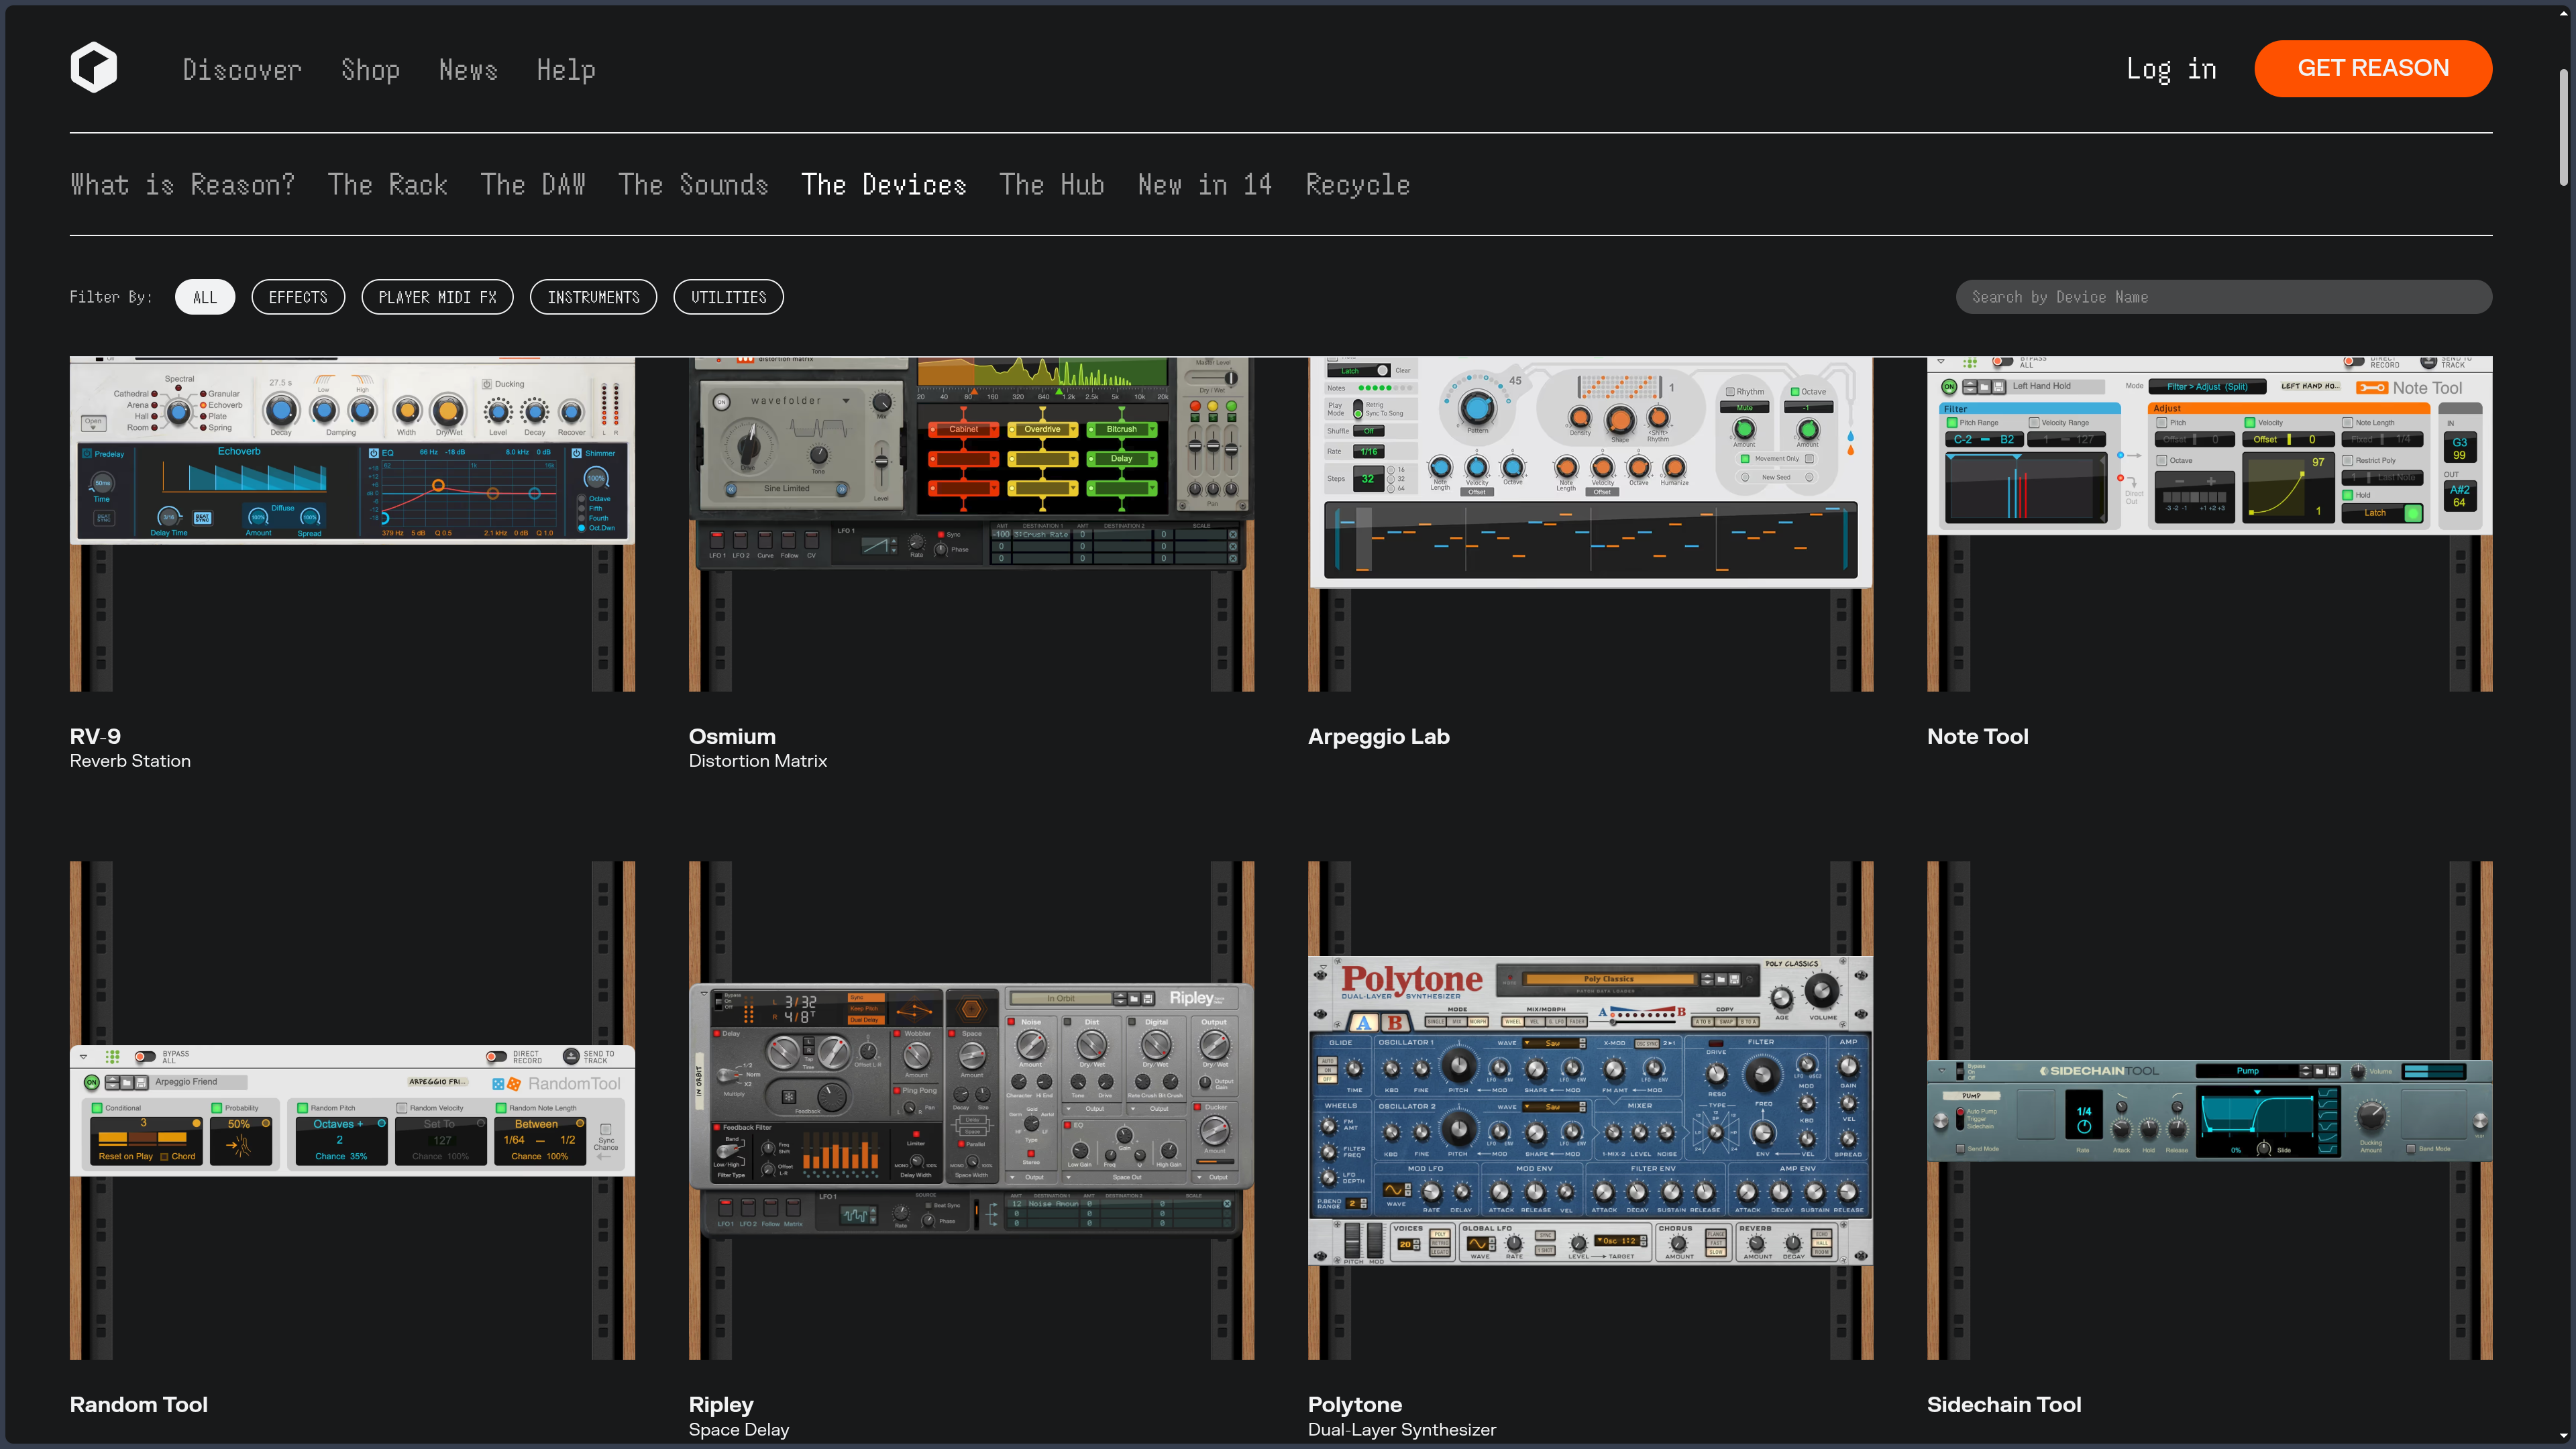Open the Ripley delay device image
Screen dimensions: 2576x1449
(971, 1110)
